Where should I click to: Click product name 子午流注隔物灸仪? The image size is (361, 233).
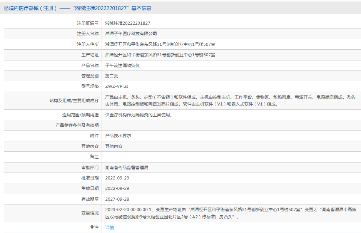(x=122, y=65)
